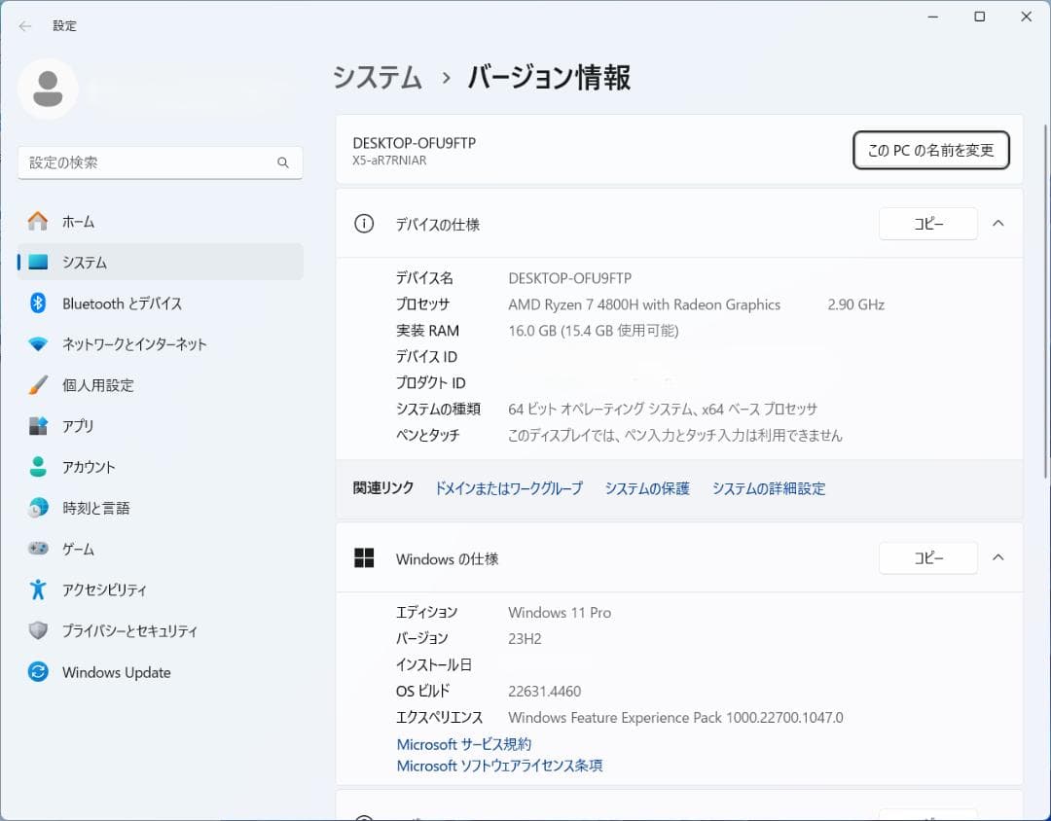Select Bluetooth とデバイス menu item
The height and width of the screenshot is (821, 1051).
pyautogui.click(x=161, y=303)
